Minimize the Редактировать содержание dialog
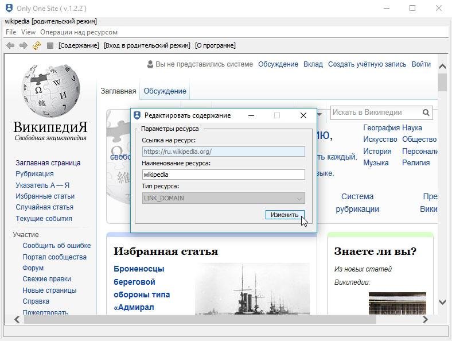 (251, 115)
